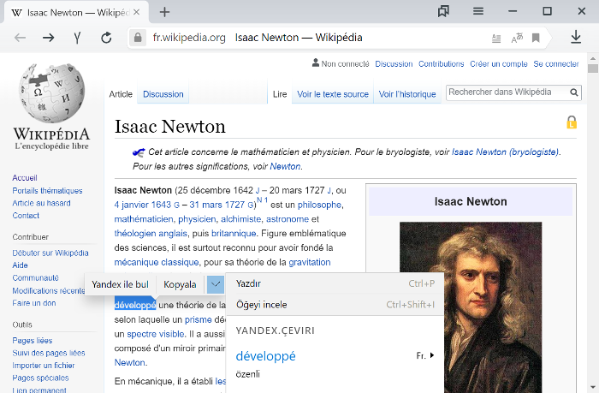Bookmark this page with the bookmark icon
Viewport: 599px width, 393px height.
point(536,38)
